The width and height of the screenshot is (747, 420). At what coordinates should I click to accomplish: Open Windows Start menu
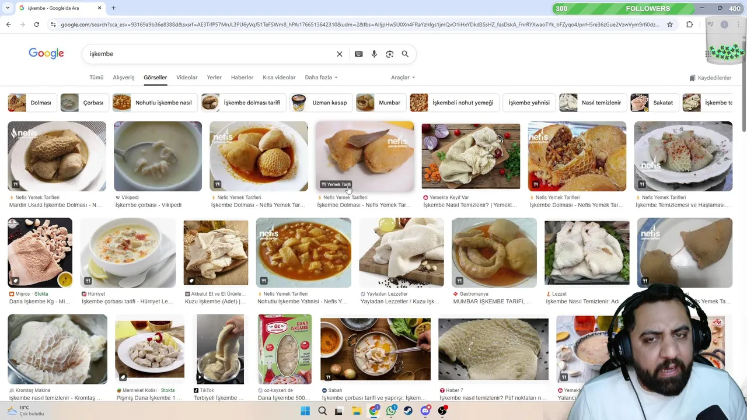point(305,411)
